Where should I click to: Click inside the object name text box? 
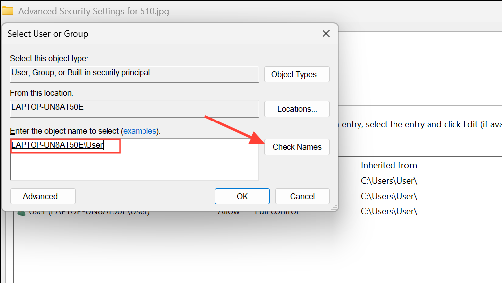click(x=135, y=160)
